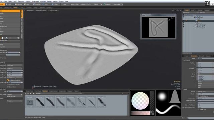
Task: Click the viewport rotate view icon
Action: click(176, 10)
